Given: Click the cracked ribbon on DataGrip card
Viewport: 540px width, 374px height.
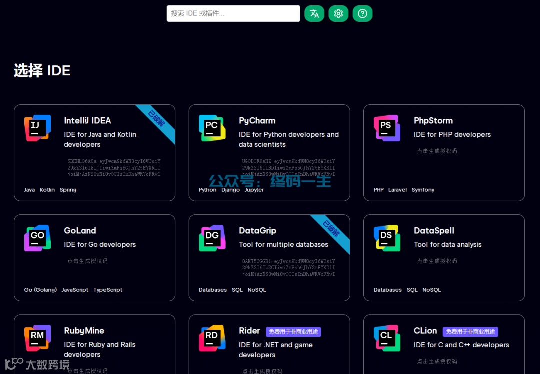Looking at the screenshot, I should [x=331, y=229].
